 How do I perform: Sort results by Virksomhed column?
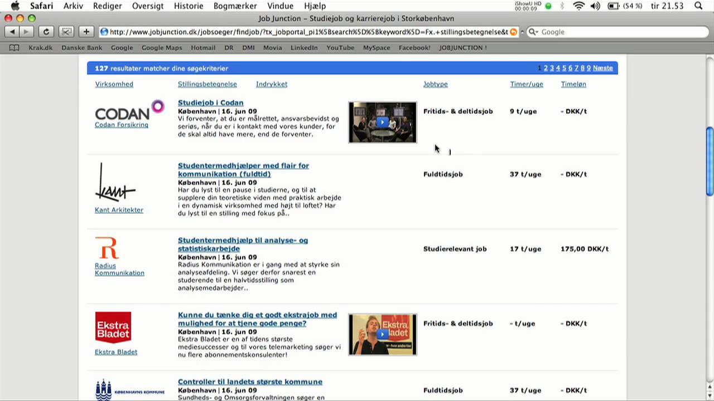tap(114, 84)
